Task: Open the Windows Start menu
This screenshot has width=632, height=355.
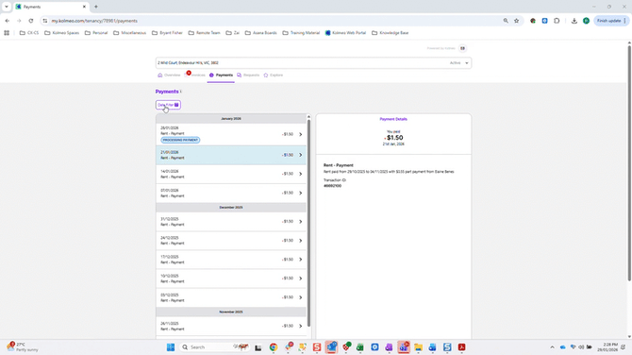Action: click(x=171, y=347)
